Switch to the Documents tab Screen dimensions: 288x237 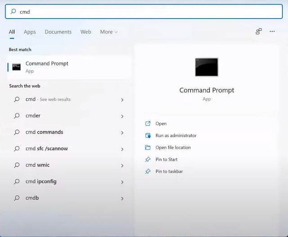click(58, 32)
